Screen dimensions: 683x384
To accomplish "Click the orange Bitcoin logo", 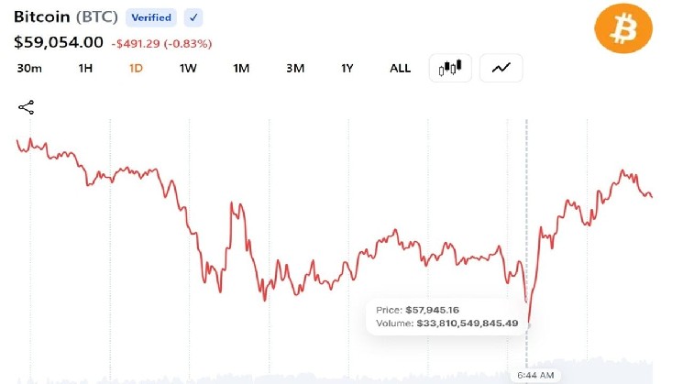I will pyautogui.click(x=623, y=28).
